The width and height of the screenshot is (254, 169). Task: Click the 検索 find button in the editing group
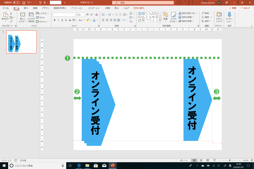[205, 13]
